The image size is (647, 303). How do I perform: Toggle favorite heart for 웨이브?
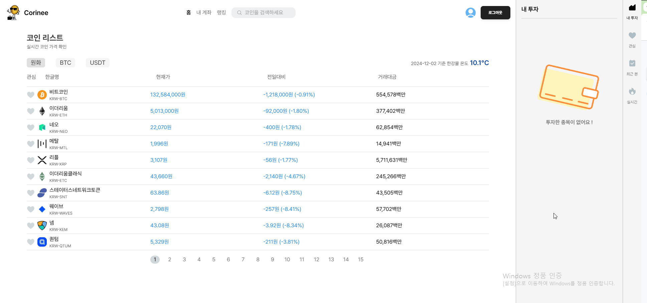(31, 209)
